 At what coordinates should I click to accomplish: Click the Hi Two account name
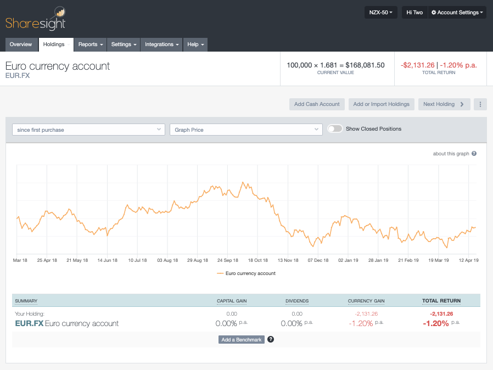[414, 12]
